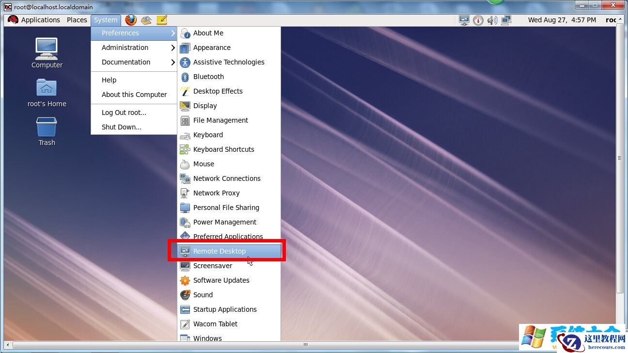
Task: Select Help from the System menu
Action: 134,80
